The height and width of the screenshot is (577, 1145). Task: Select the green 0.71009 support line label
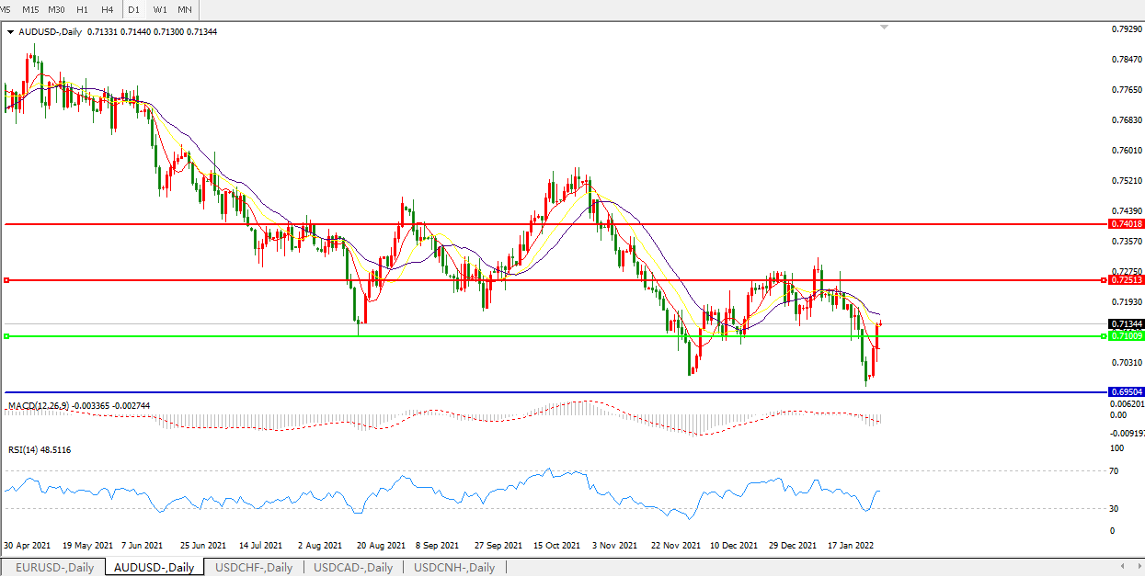click(1126, 336)
